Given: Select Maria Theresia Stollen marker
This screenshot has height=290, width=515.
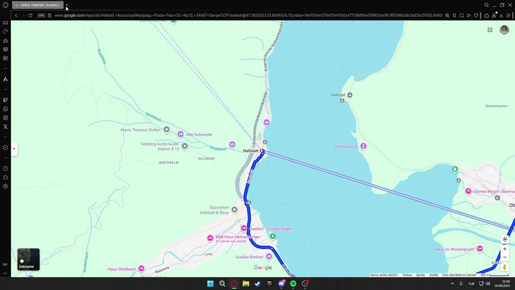Looking at the screenshot, I should coord(167,130).
